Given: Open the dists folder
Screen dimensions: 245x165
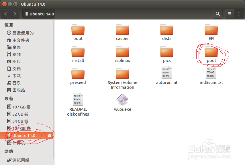Looking at the screenshot, I should click(x=167, y=32).
